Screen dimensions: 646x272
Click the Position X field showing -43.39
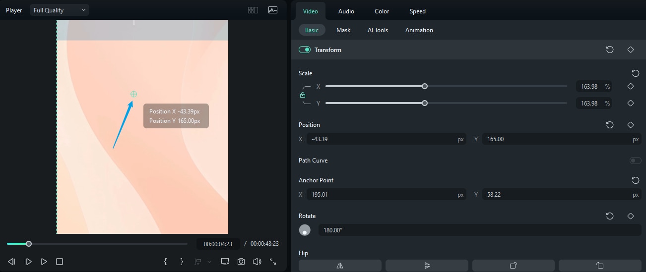click(x=387, y=139)
